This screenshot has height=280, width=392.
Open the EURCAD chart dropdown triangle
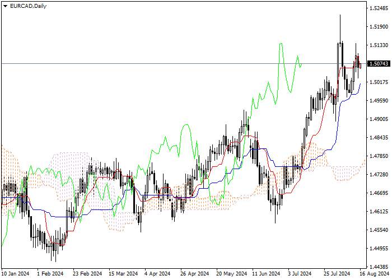pos(5,6)
